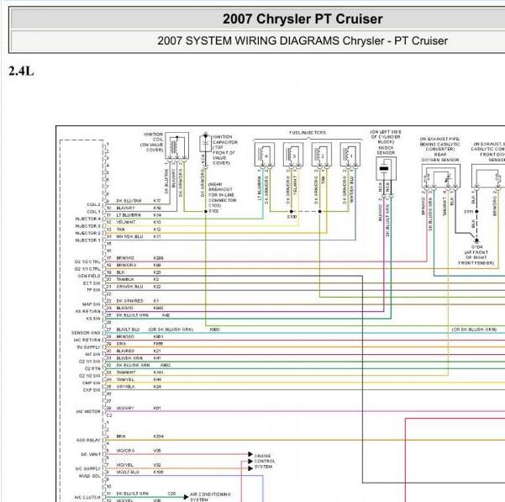
Task: Click the 'CKP SIG' pin label
Action: click(x=92, y=390)
